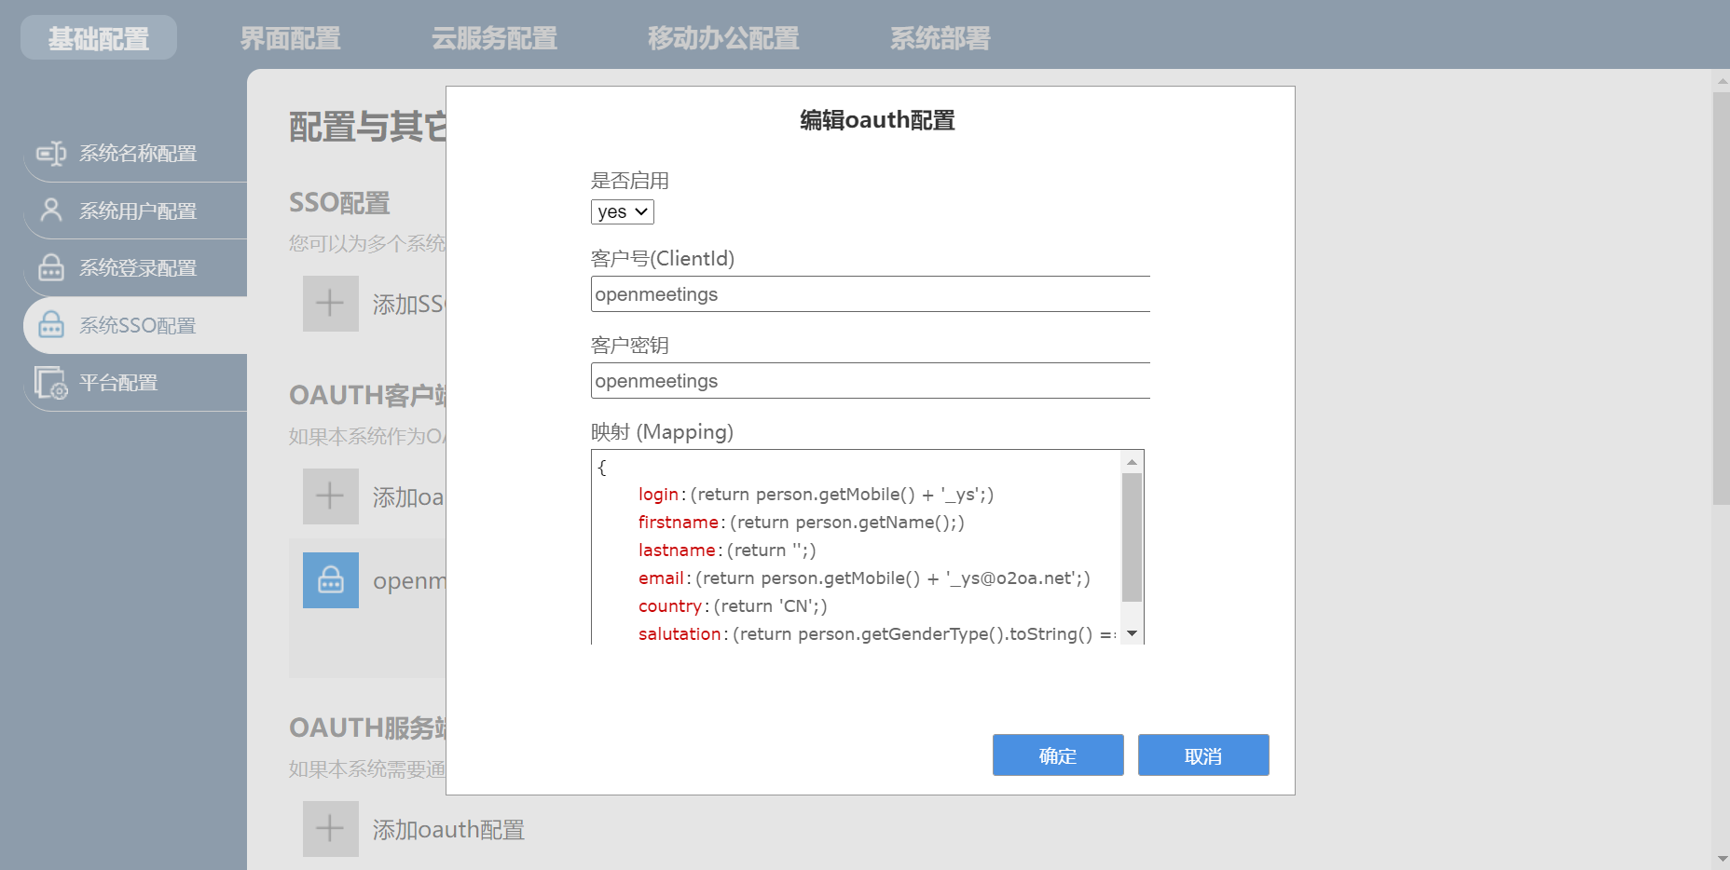The image size is (1730, 870).
Task: Click the 系统用户配置 person icon
Action: click(x=51, y=211)
